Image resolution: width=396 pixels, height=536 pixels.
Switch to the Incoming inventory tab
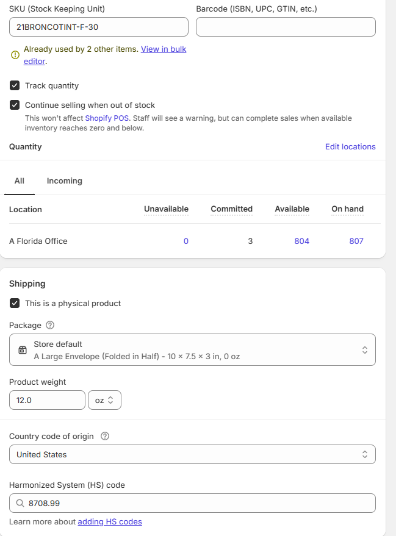point(64,180)
